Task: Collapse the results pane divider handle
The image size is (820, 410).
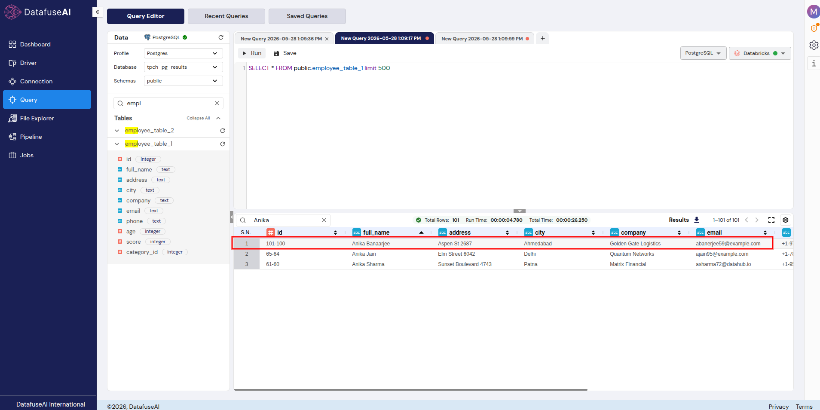Action: (x=520, y=211)
